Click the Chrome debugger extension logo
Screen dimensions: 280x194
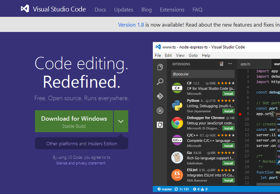tap(177, 123)
